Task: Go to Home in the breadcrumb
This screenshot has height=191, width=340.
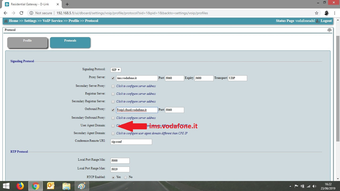Action: coord(14,21)
